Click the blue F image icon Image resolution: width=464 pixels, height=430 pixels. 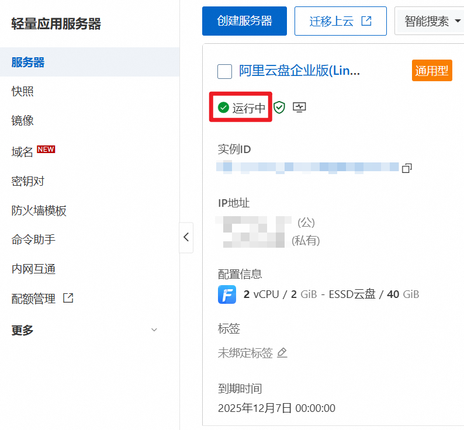(227, 294)
